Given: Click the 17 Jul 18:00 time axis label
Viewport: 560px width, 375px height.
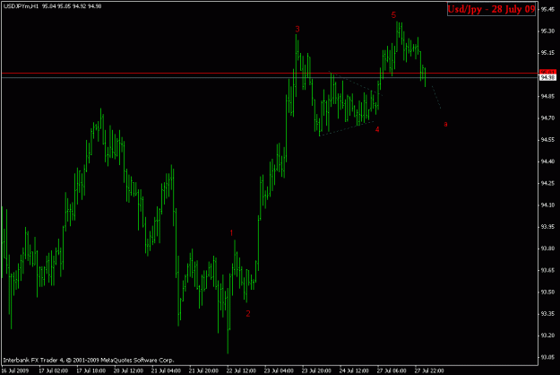Looking at the screenshot, I should (x=90, y=371).
